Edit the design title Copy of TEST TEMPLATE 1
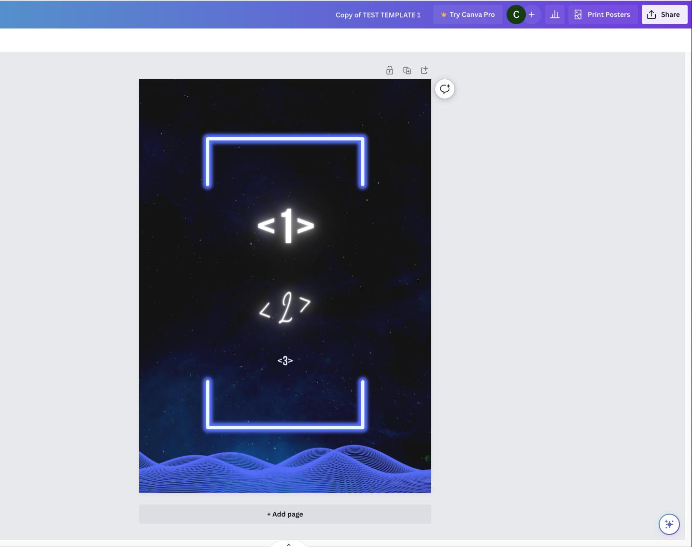 pyautogui.click(x=378, y=15)
